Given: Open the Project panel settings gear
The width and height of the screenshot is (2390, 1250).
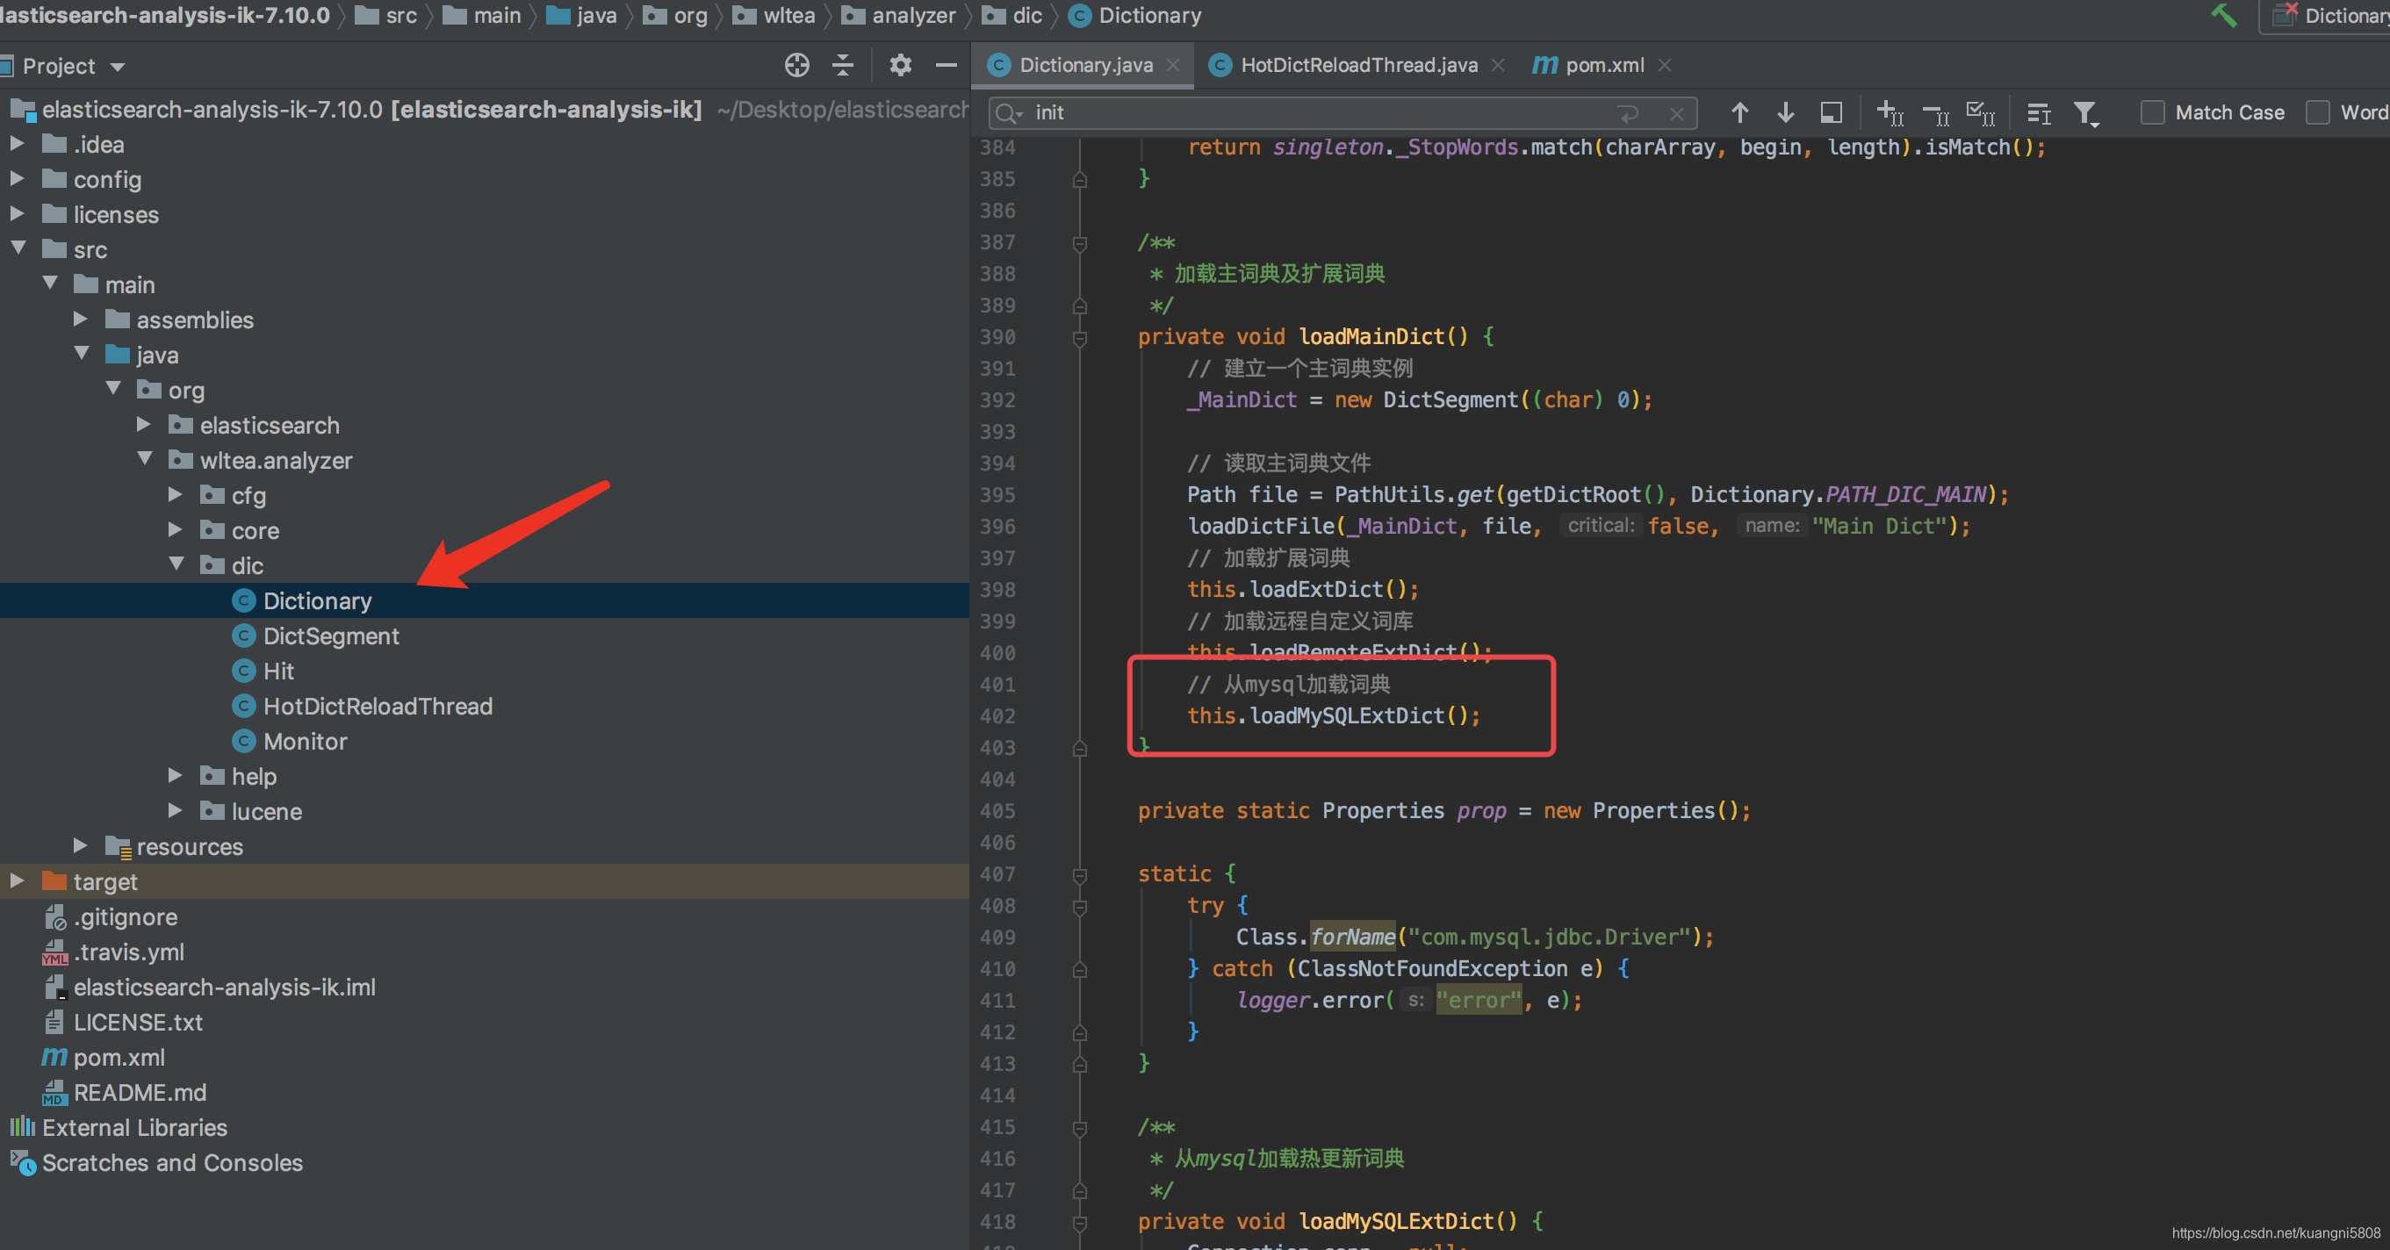Looking at the screenshot, I should click(898, 65).
